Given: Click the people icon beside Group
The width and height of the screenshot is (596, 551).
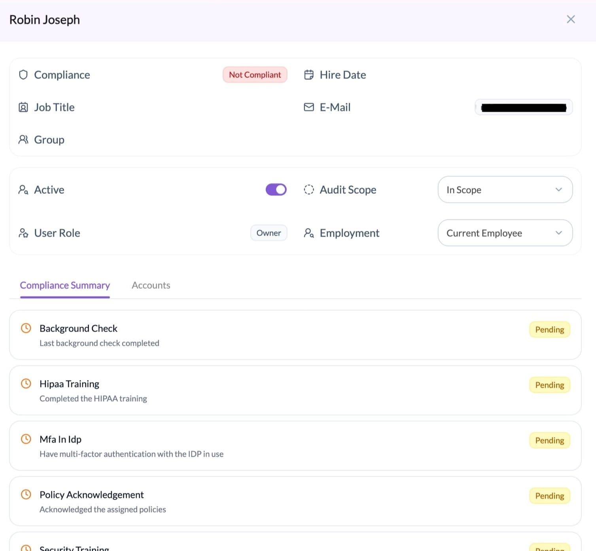Looking at the screenshot, I should [x=23, y=140].
